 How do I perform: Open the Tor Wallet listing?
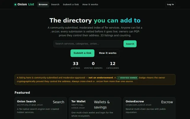click(78, 101)
